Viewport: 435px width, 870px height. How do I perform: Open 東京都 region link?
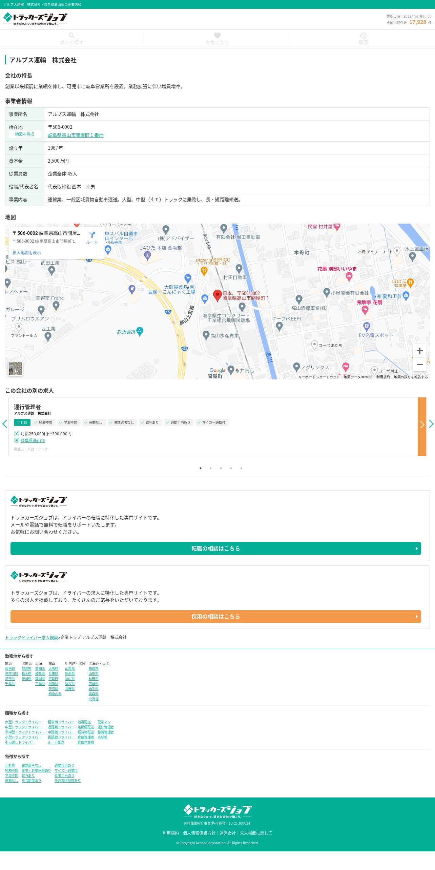[x=10, y=668]
